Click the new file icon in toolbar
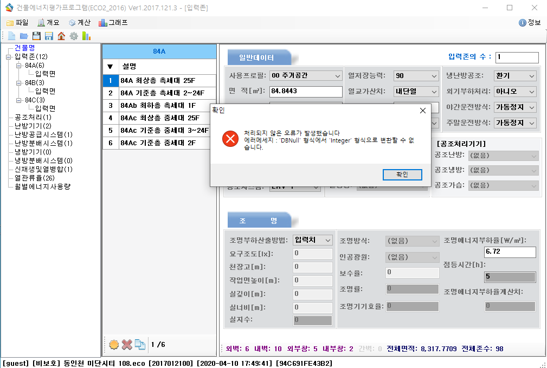Viewport: 547px width, 368px height. (11, 36)
